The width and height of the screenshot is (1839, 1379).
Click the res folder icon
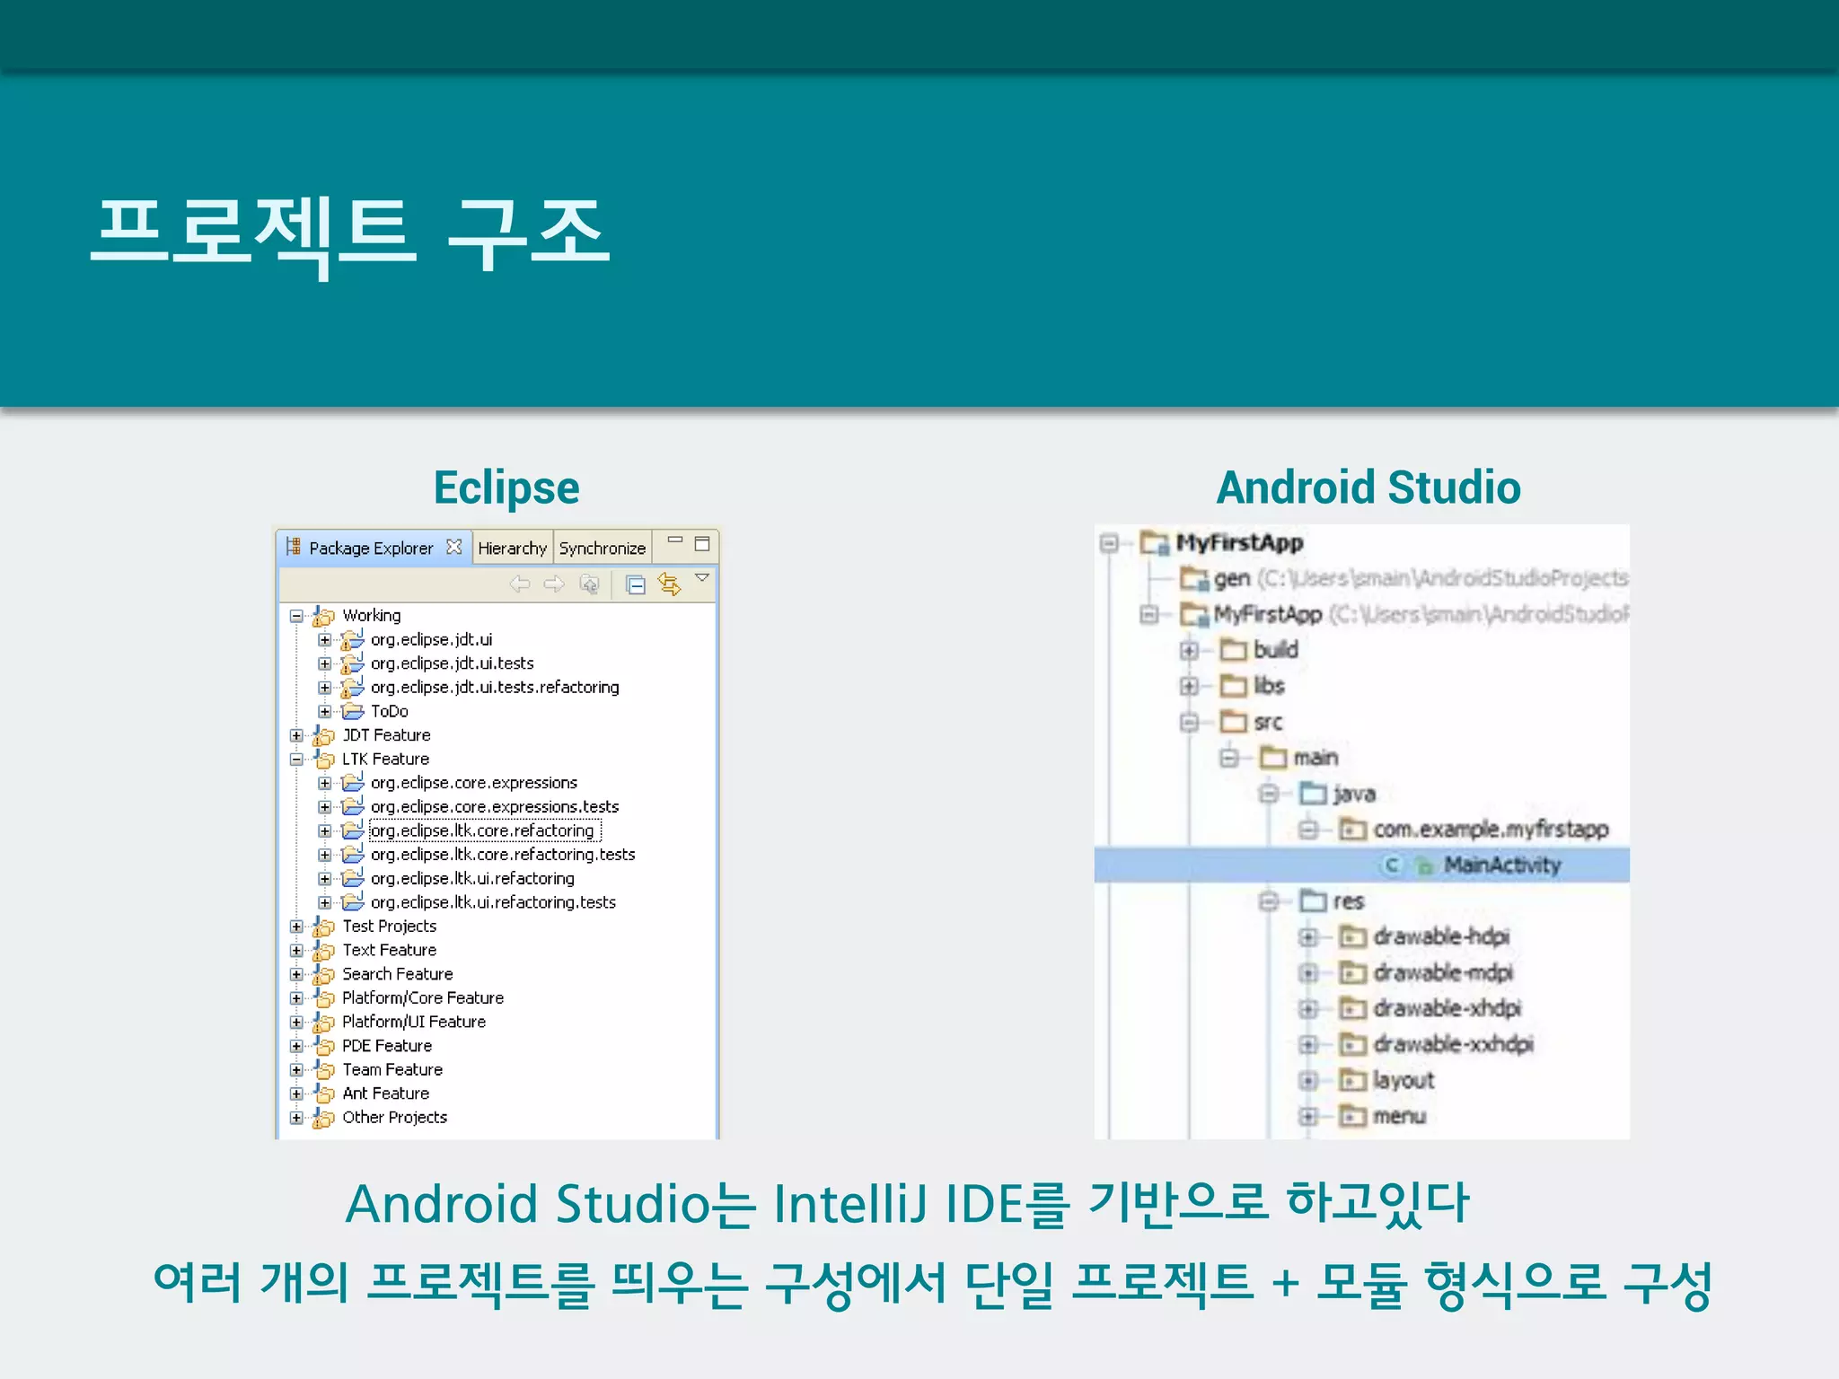tap(1313, 900)
